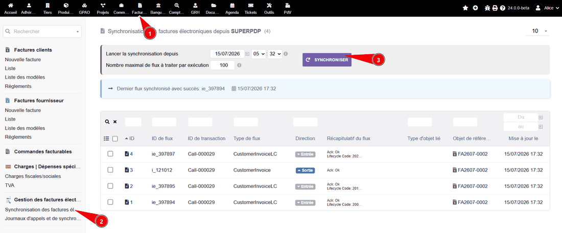Click the print page icon

(495, 8)
